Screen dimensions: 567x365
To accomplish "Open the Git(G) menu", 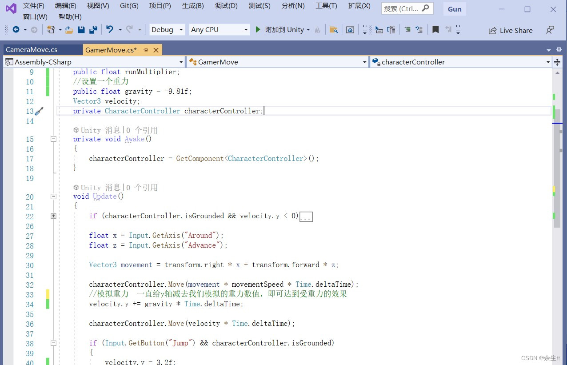I will (x=129, y=6).
